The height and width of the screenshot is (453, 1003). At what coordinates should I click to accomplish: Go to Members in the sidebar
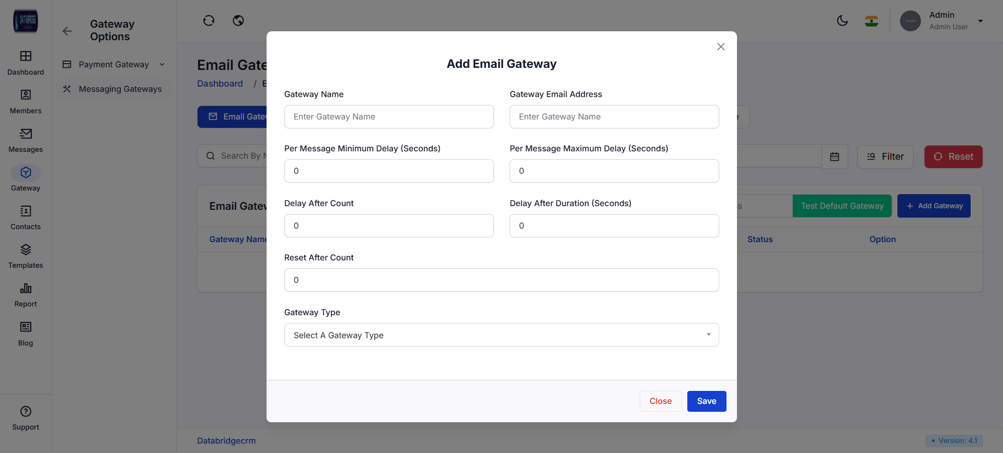click(x=26, y=95)
